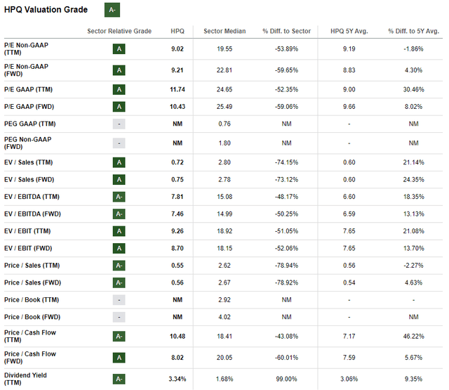Click the HPQ Valuation Grade heading
The image size is (449, 390).
[46, 10]
